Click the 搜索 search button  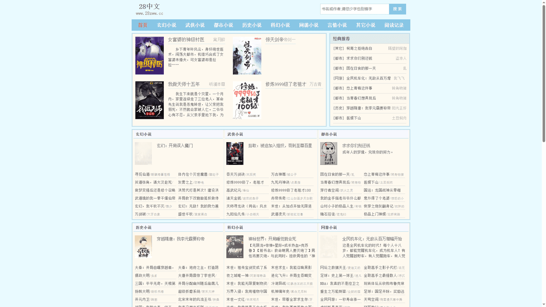click(397, 9)
